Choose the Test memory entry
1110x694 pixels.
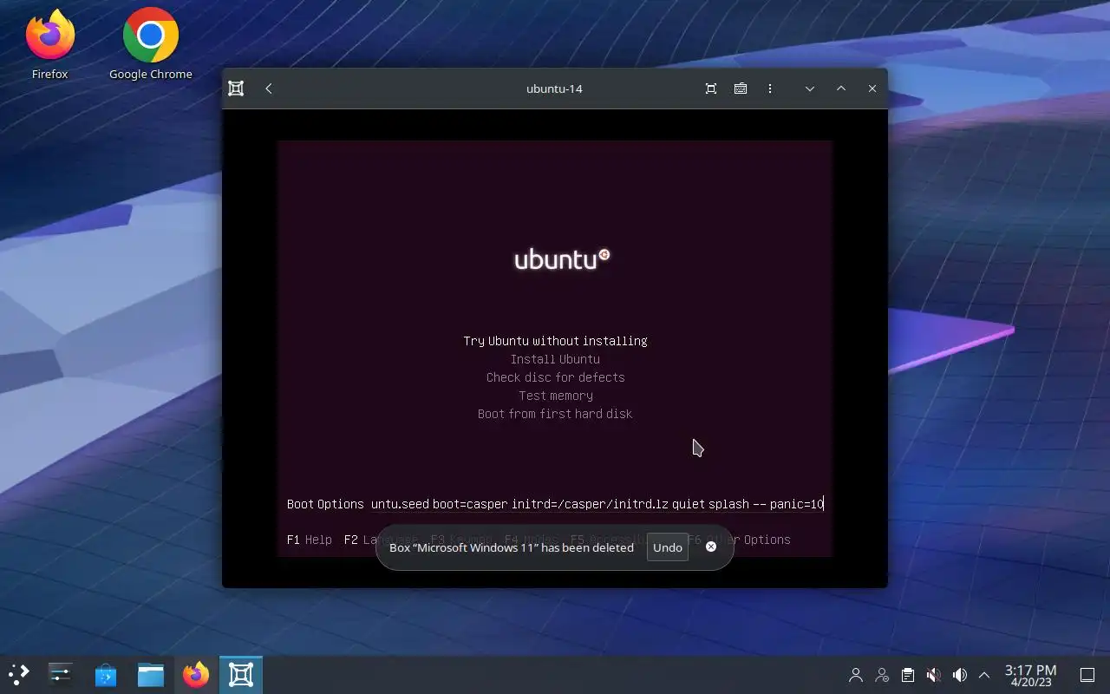(555, 396)
